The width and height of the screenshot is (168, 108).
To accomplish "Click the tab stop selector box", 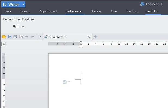I will coord(4,44).
